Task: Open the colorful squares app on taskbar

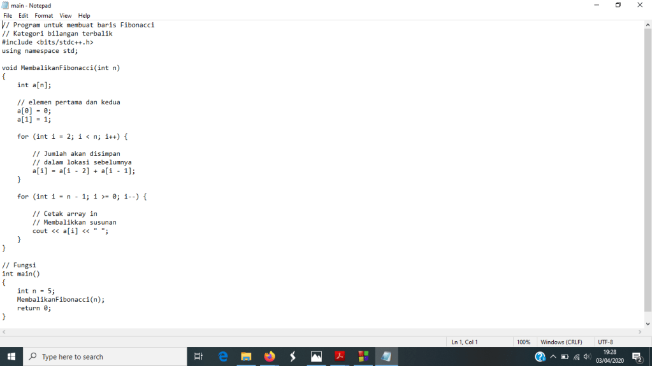Action: point(363,356)
